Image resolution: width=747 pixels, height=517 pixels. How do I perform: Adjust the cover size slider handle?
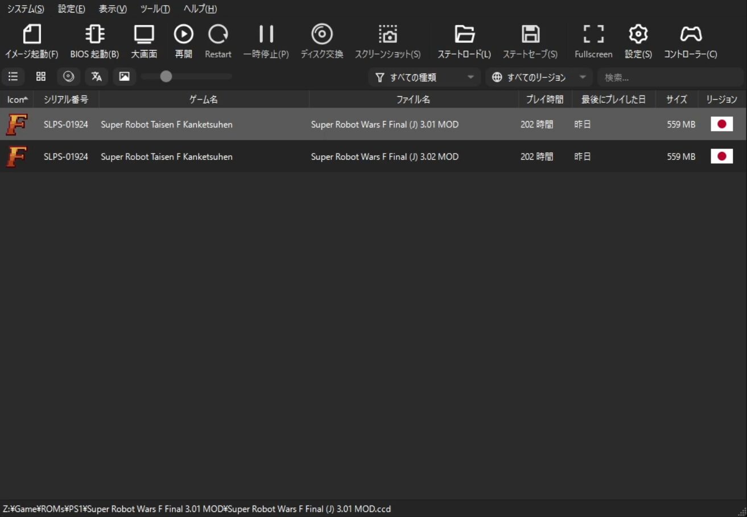tap(166, 77)
